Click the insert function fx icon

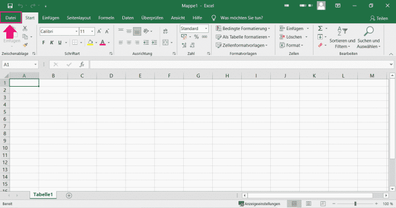81,65
